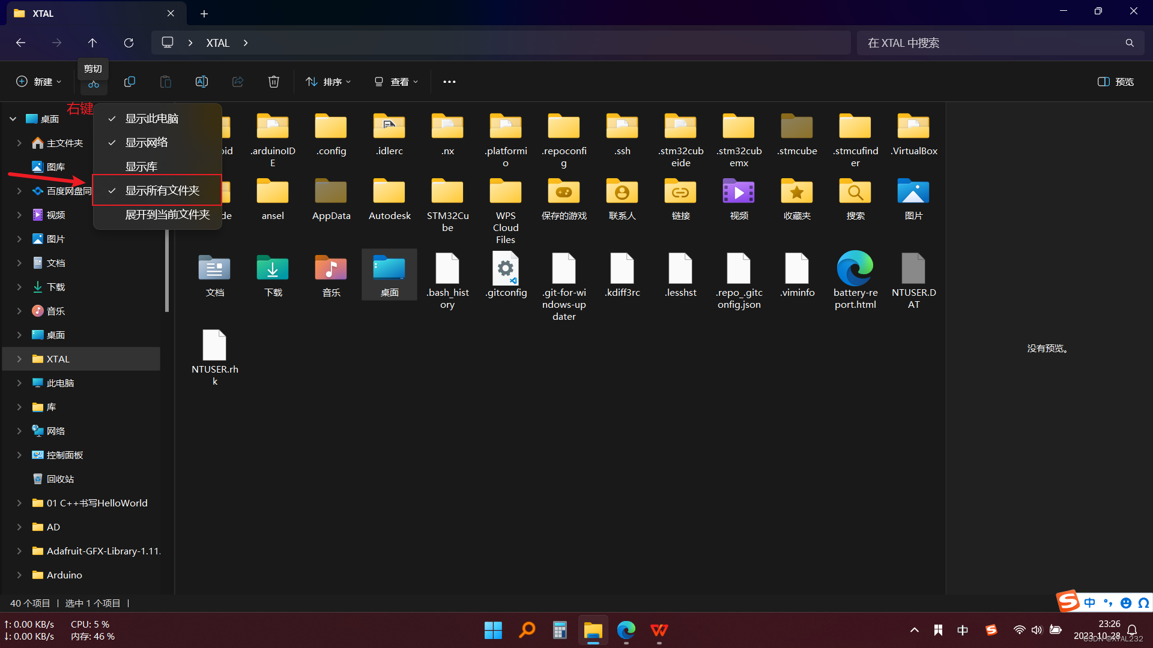Toggle 显示网络 menu option
This screenshot has width=1153, height=648.
pos(147,143)
